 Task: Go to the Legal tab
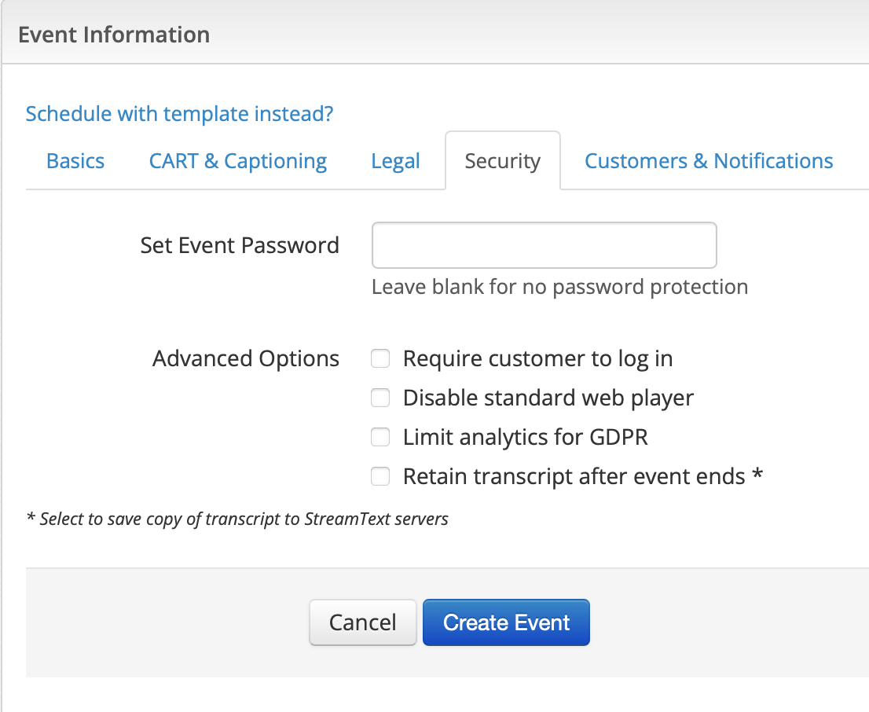396,161
